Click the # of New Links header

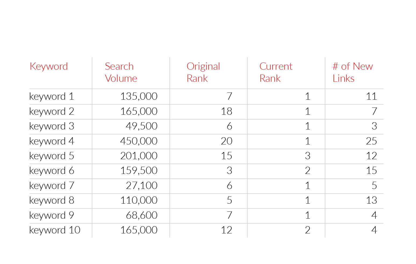(353, 72)
